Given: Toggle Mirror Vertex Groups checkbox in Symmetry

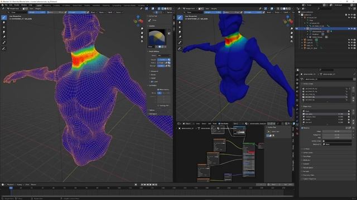Looking at the screenshot, I should [x=158, y=89].
